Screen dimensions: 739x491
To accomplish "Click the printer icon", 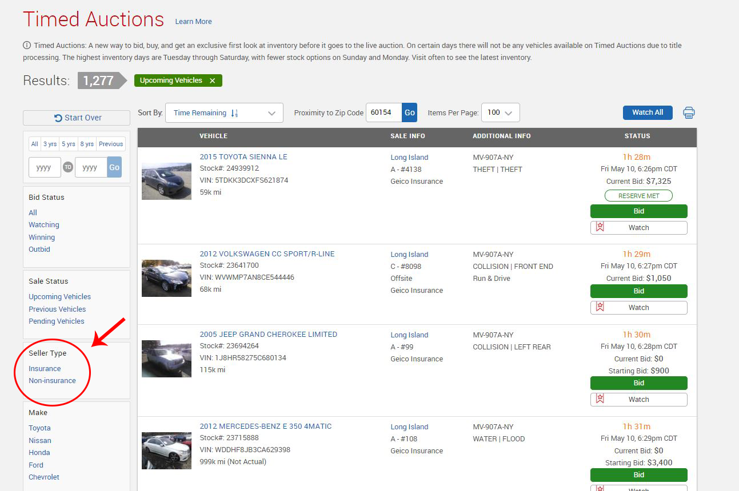I will pyautogui.click(x=689, y=112).
